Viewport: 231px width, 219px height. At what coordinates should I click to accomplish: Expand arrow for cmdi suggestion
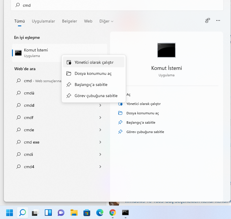click(100, 154)
